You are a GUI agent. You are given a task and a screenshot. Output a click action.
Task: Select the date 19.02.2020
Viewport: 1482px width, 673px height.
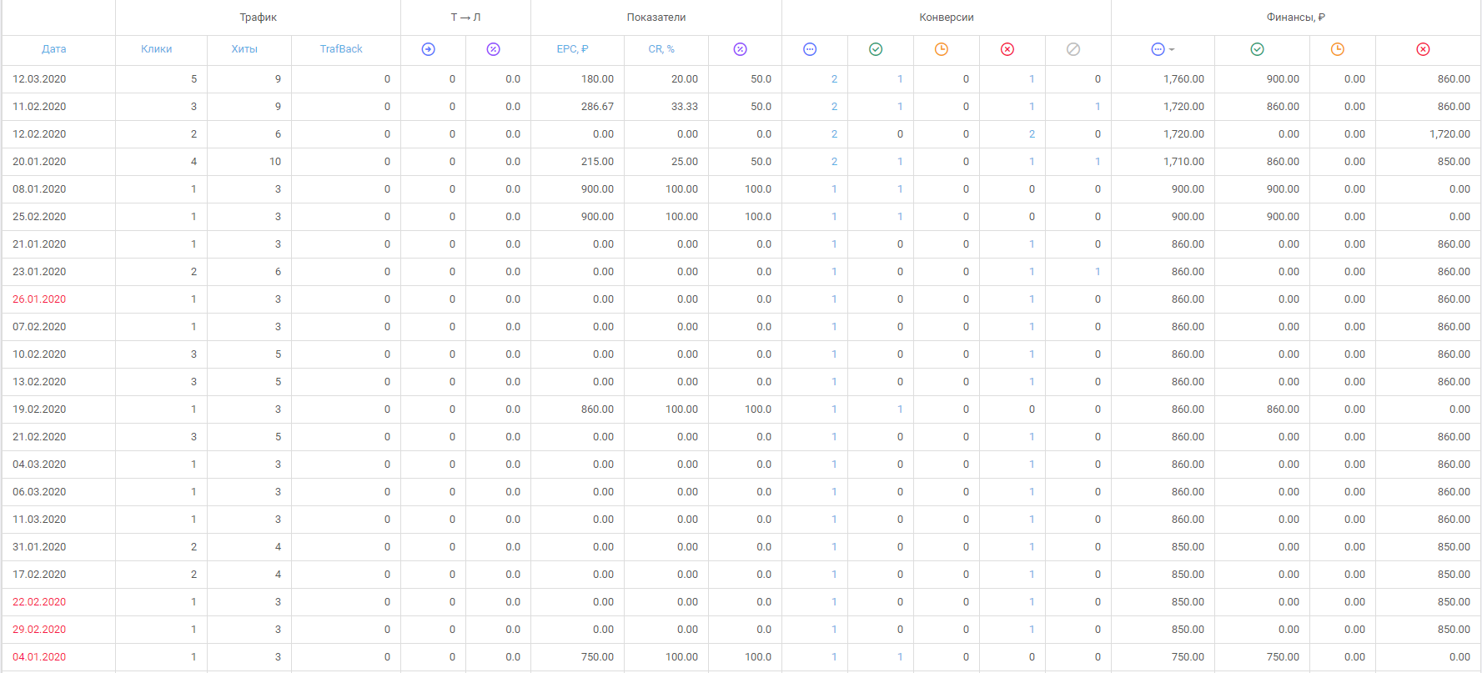(x=39, y=409)
